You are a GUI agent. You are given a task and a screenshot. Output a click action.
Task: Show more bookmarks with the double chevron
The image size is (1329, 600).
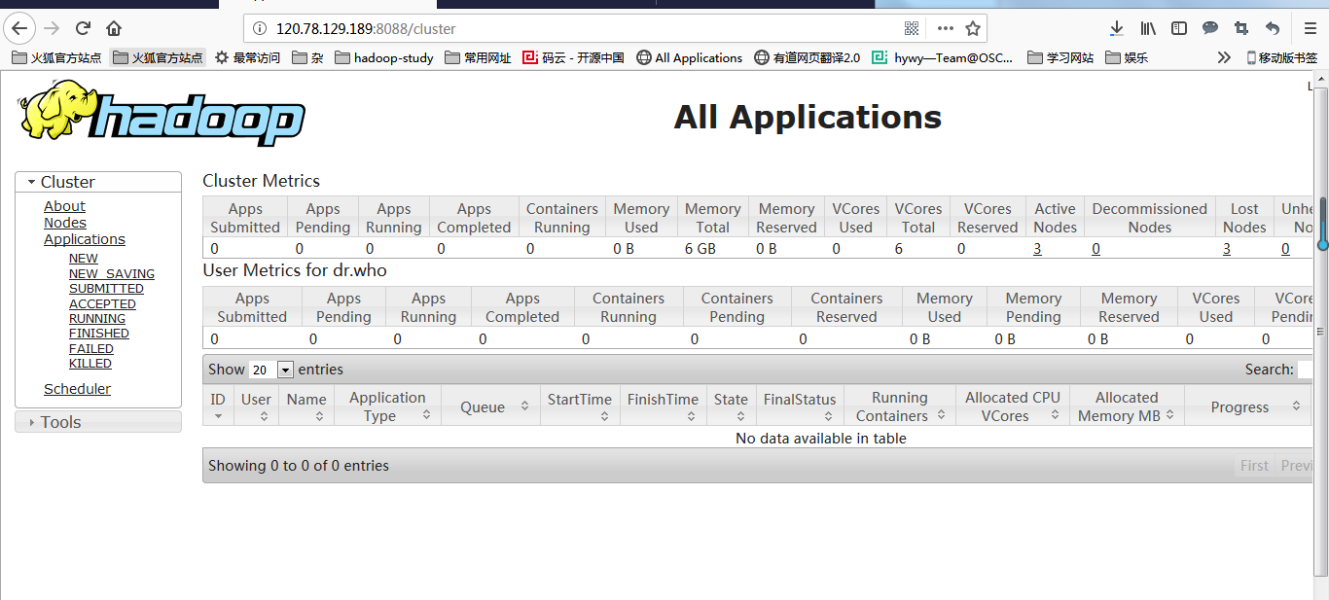[1224, 57]
